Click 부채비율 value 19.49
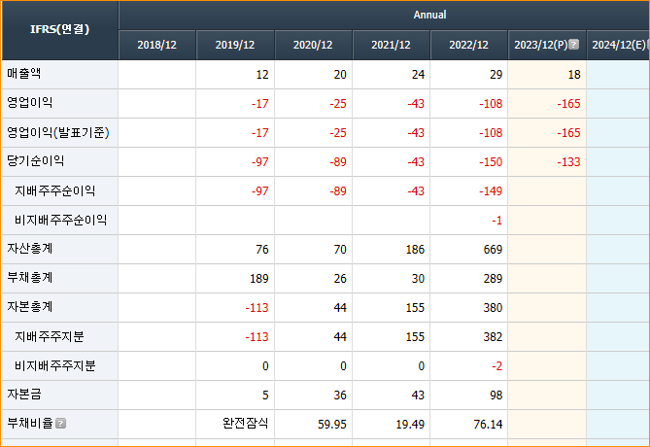This screenshot has height=447, width=650. 410,425
